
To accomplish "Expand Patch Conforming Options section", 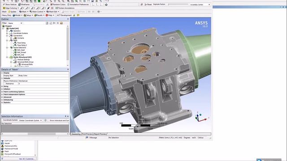I will pyautogui.click(x=2, y=92).
